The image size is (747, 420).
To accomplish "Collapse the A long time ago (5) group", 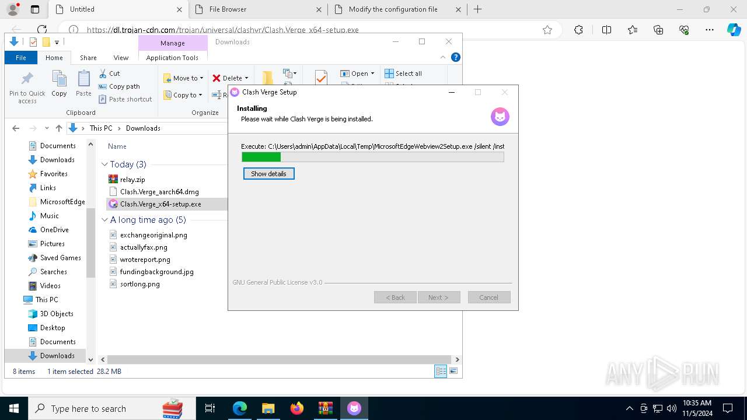I will tap(104, 220).
